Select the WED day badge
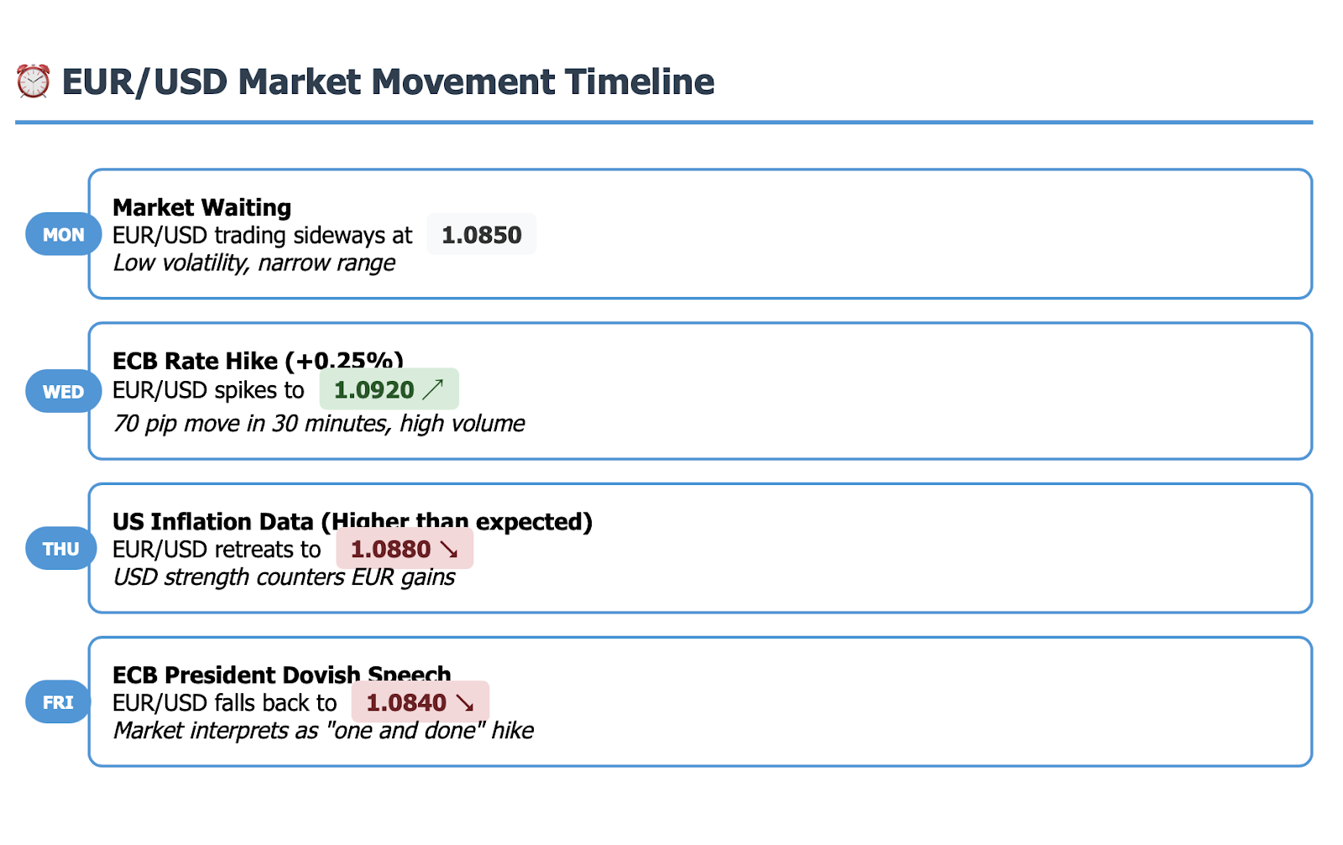The height and width of the screenshot is (845, 1343). pyautogui.click(x=63, y=392)
